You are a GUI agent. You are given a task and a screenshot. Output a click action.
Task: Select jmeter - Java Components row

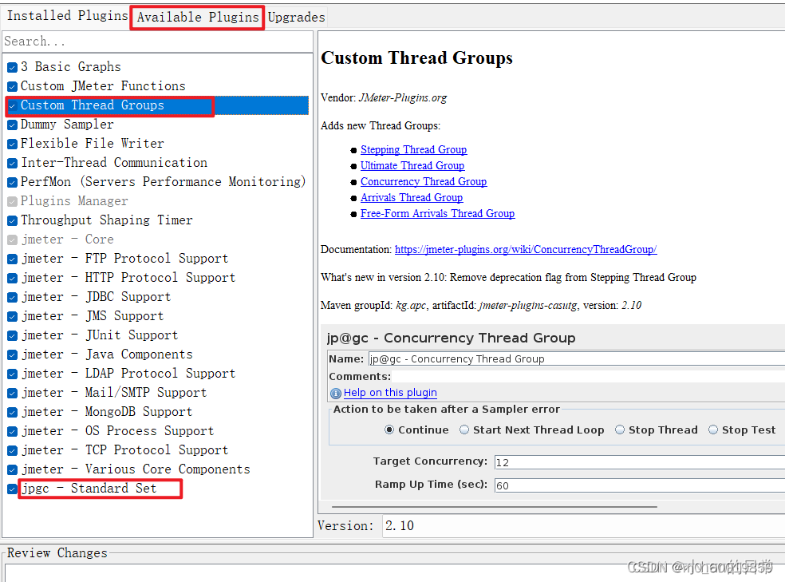157,354
